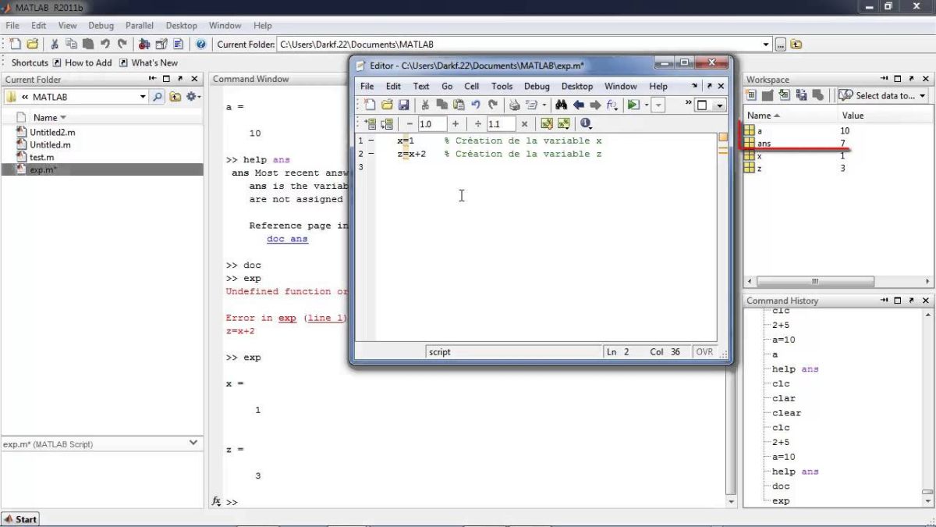Click the search magnifier in Current Folder panel
The image size is (936, 527).
tap(158, 97)
